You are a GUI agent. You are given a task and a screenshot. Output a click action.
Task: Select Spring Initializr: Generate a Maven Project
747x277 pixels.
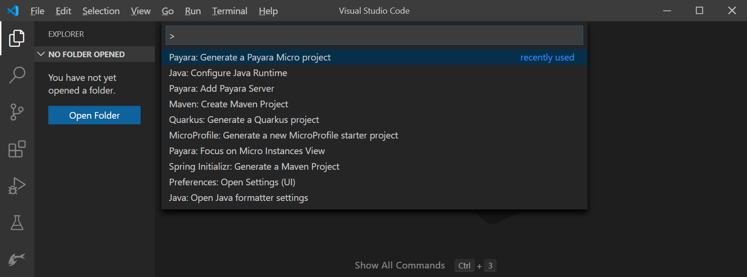tap(254, 166)
